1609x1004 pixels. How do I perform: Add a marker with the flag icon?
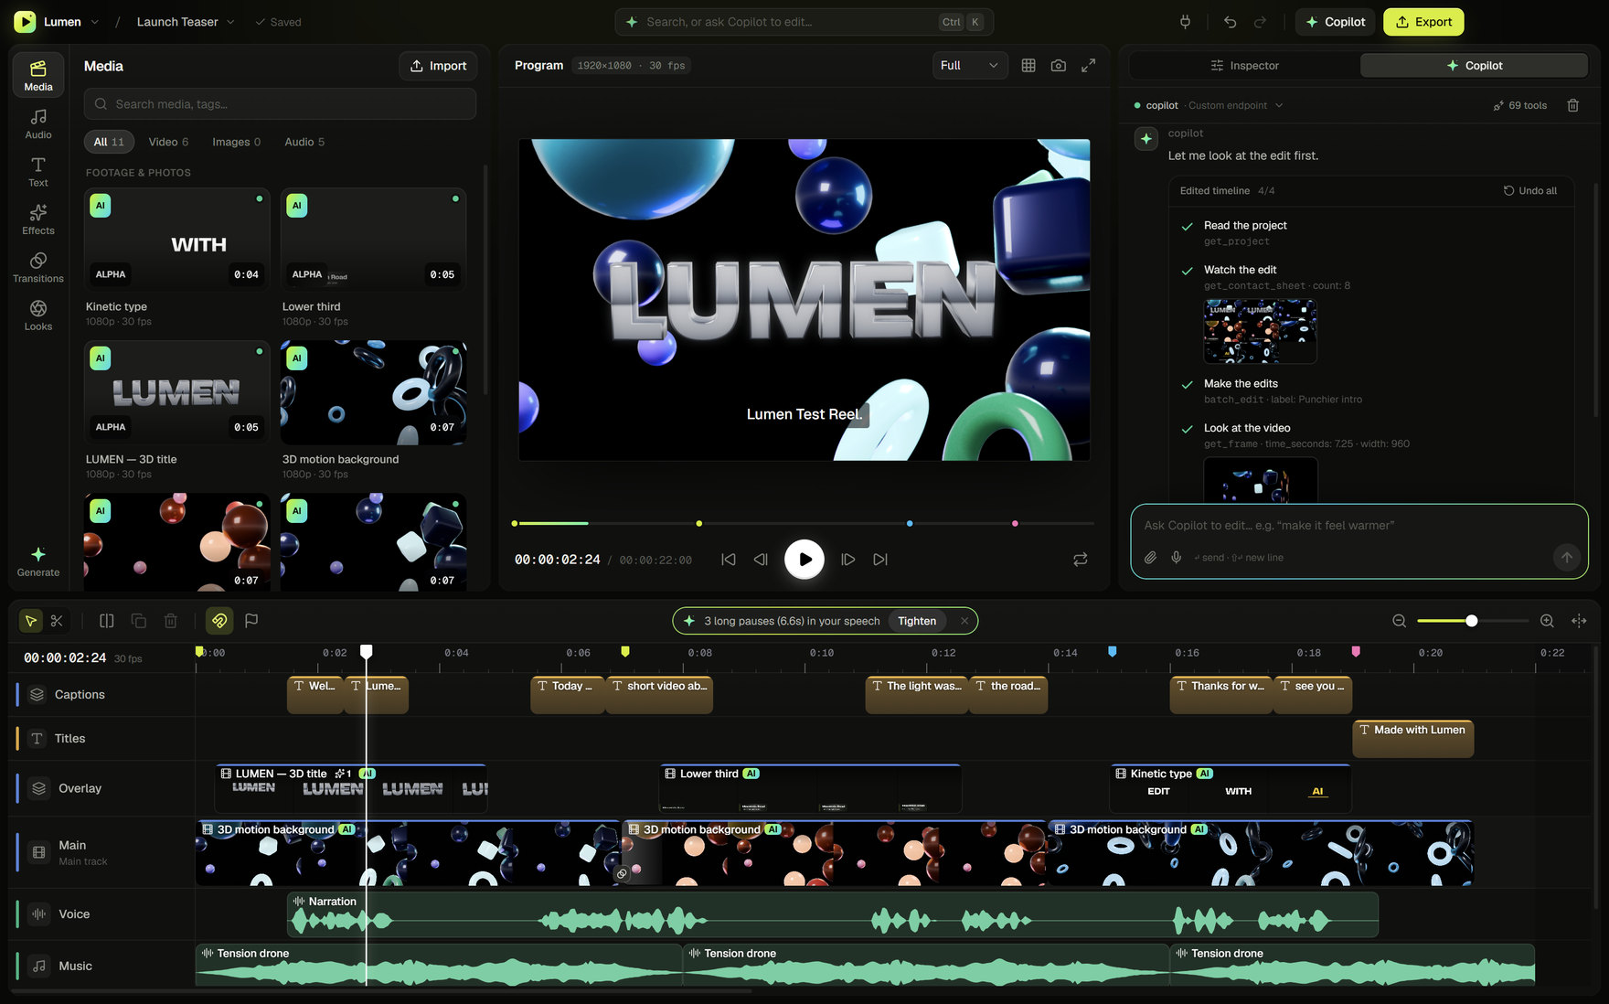[x=251, y=621]
